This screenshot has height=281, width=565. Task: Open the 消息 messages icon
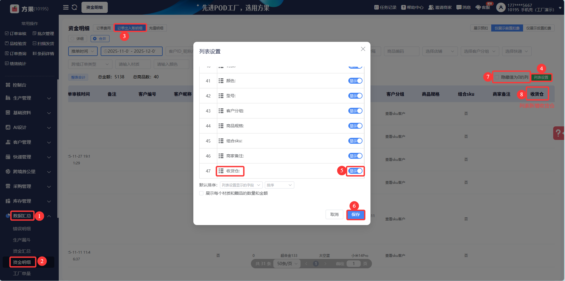(x=459, y=7)
